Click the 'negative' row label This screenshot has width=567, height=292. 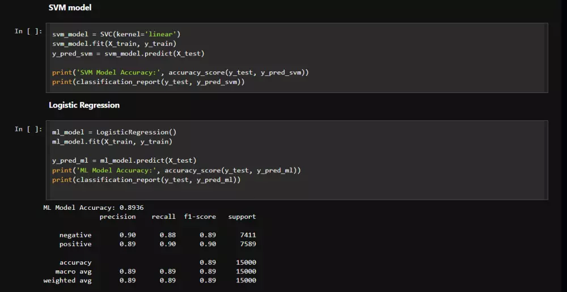click(75, 235)
